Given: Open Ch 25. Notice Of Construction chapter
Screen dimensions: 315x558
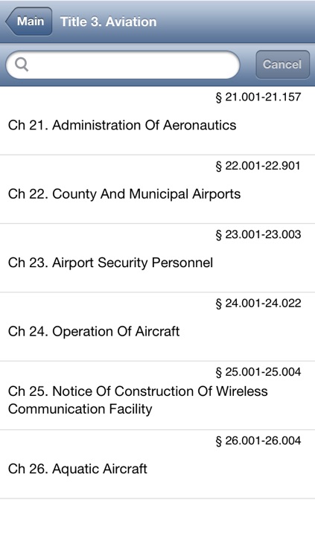Looking at the screenshot, I should pyautogui.click(x=158, y=395).
